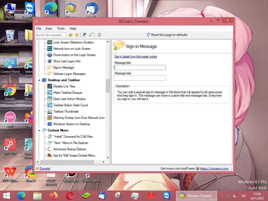268x201 pixels.
Task: Open Advanced Startup Options tweak
Action: click(x=70, y=149)
